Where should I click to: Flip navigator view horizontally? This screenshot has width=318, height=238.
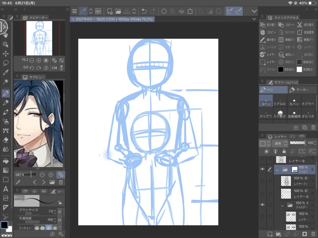click(x=54, y=68)
